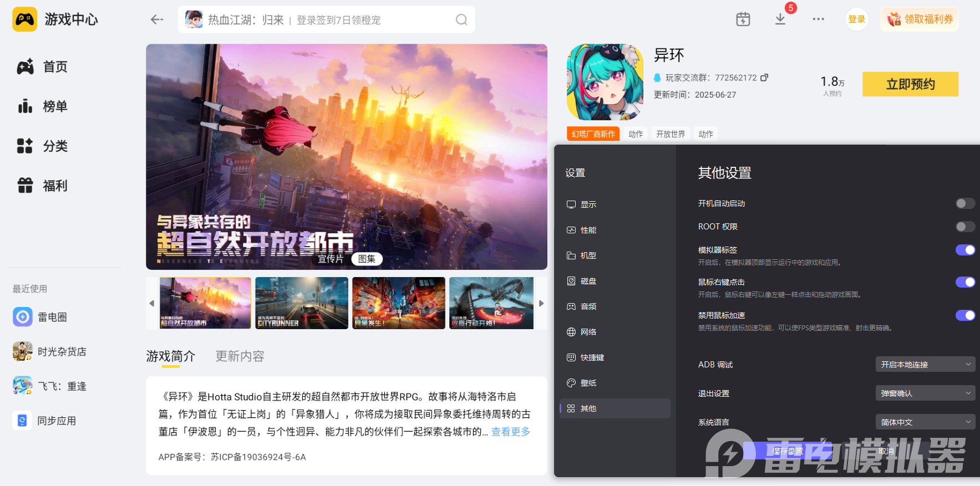This screenshot has height=486, width=980.
Task: Click the search magnifier icon
Action: [461, 20]
